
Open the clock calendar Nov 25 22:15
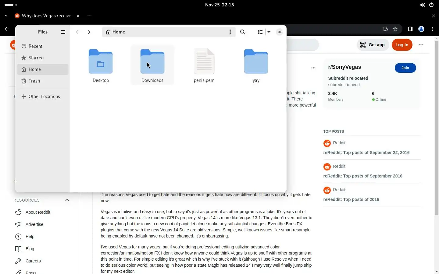pos(220,5)
